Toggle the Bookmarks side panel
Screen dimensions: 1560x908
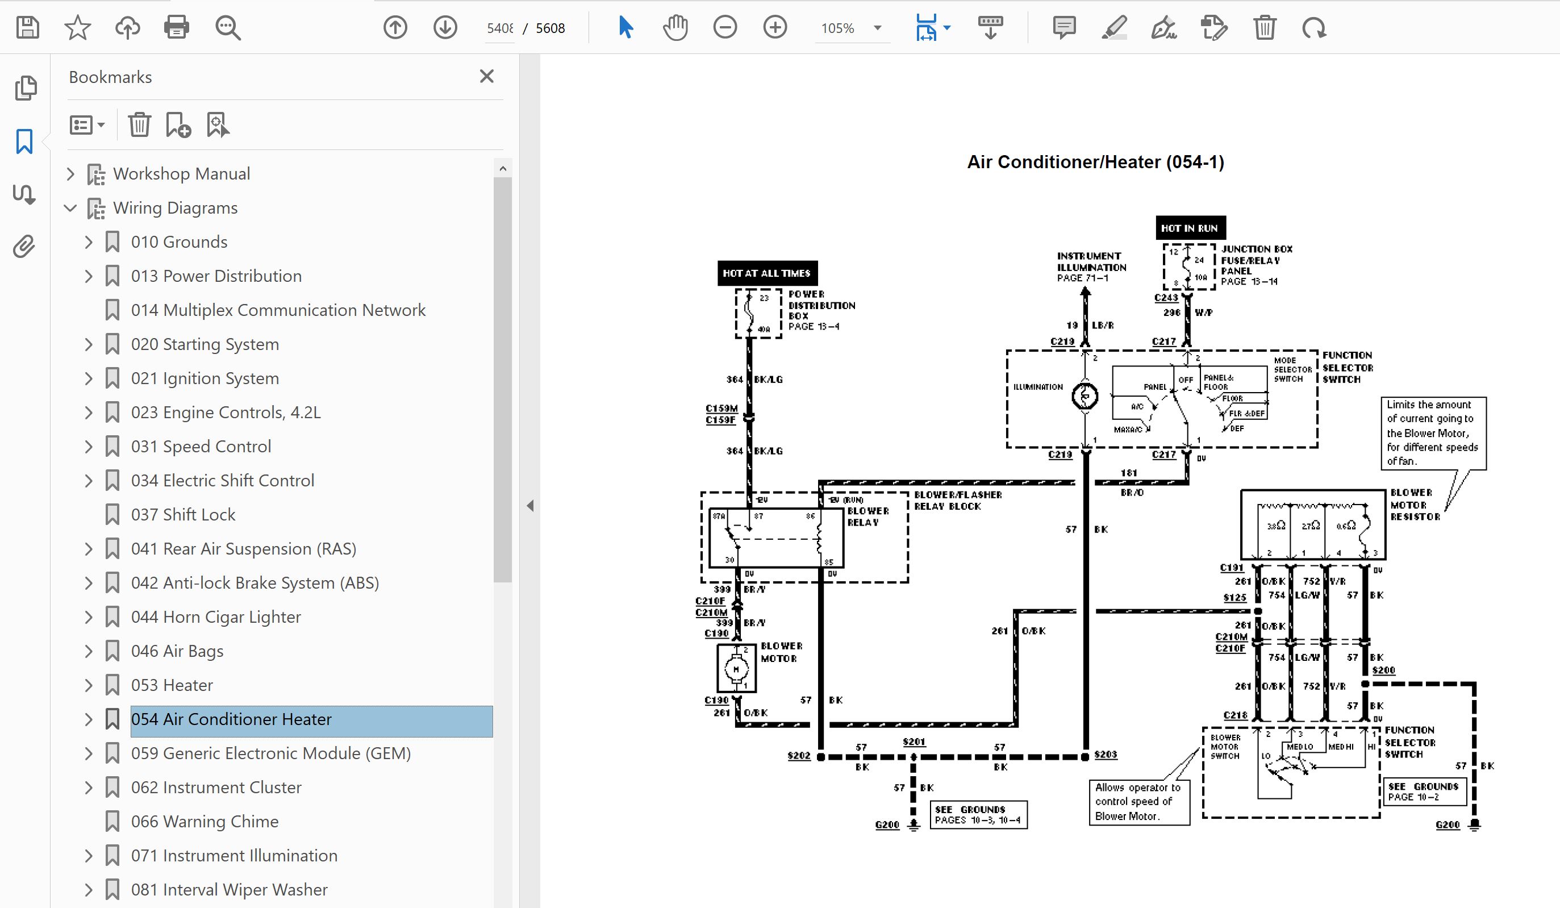pyautogui.click(x=24, y=141)
